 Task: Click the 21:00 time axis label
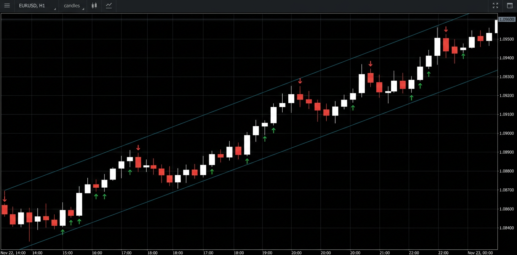click(385, 253)
